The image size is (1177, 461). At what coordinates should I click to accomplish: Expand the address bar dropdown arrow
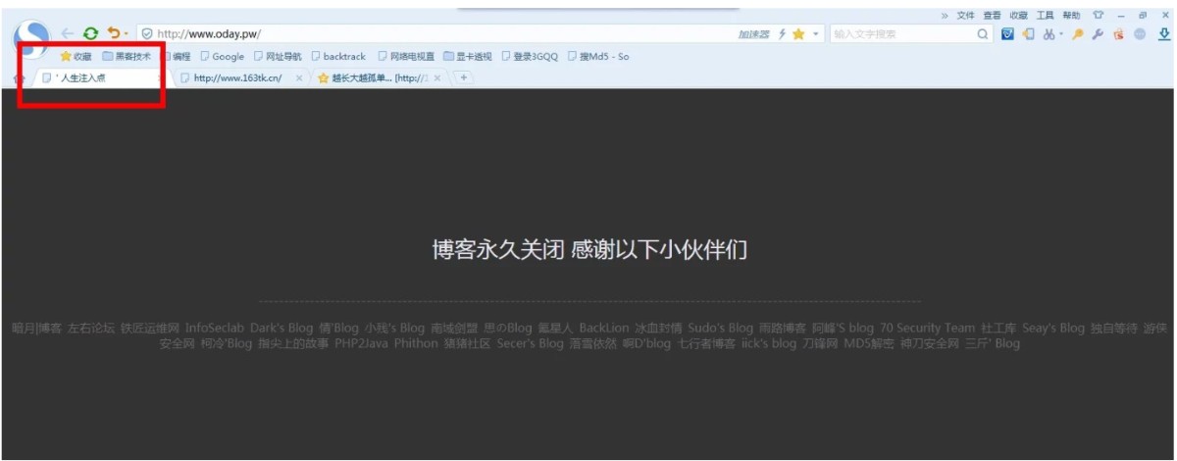(816, 34)
